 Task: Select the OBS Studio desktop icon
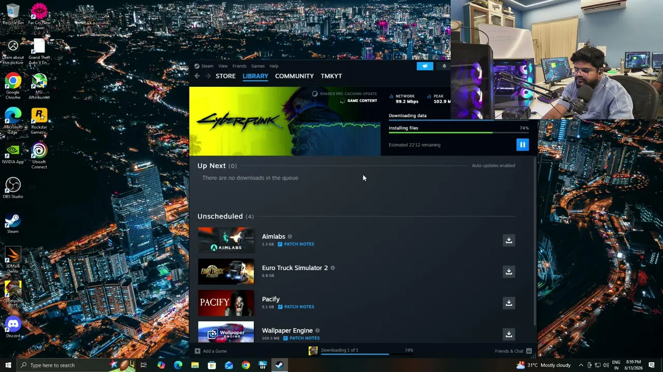[13, 188]
